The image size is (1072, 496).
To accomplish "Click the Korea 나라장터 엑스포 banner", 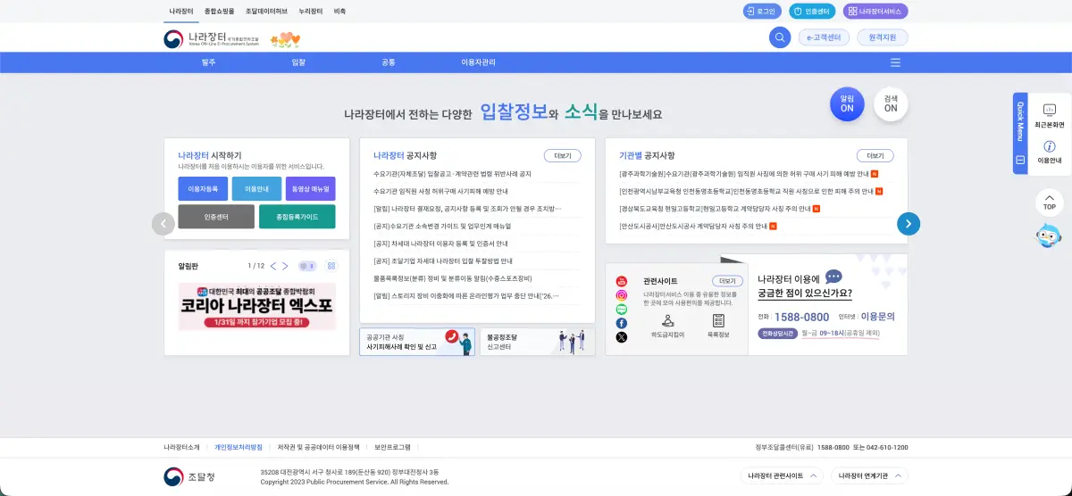I will 257,306.
